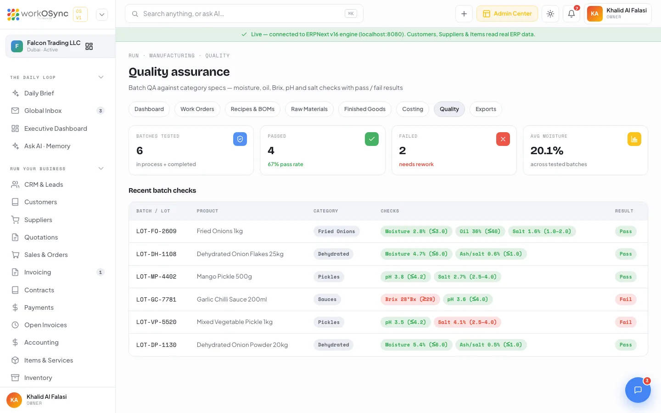661x413 pixels.
Task: Click the Payments dollar icon
Action: point(15,307)
